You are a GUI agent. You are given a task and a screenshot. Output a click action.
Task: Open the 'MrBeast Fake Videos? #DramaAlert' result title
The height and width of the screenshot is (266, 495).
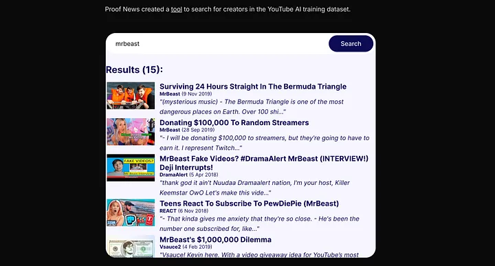[x=264, y=163]
